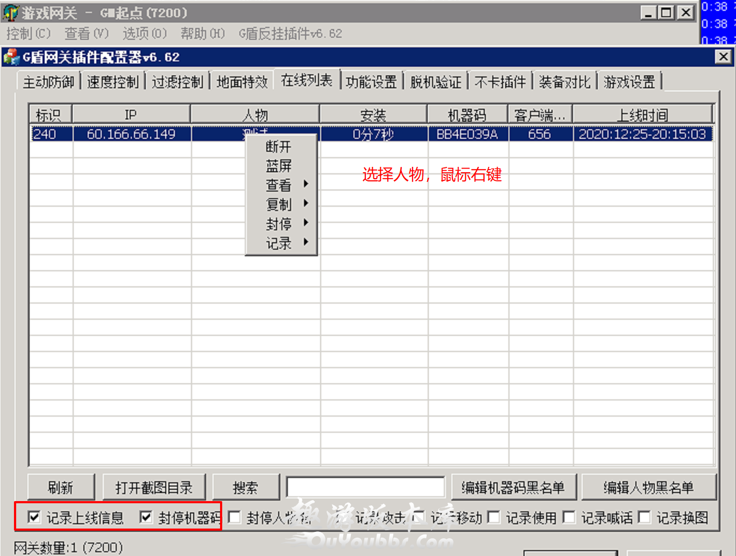
Task: Uncheck the 封停机器码 checkbox
Action: [146, 517]
